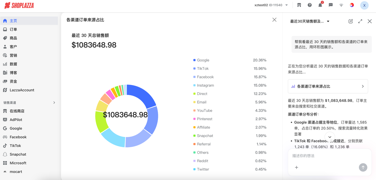Click the Reddit legend entry
This screenshot has height=180, width=376.
pyautogui.click(x=201, y=161)
